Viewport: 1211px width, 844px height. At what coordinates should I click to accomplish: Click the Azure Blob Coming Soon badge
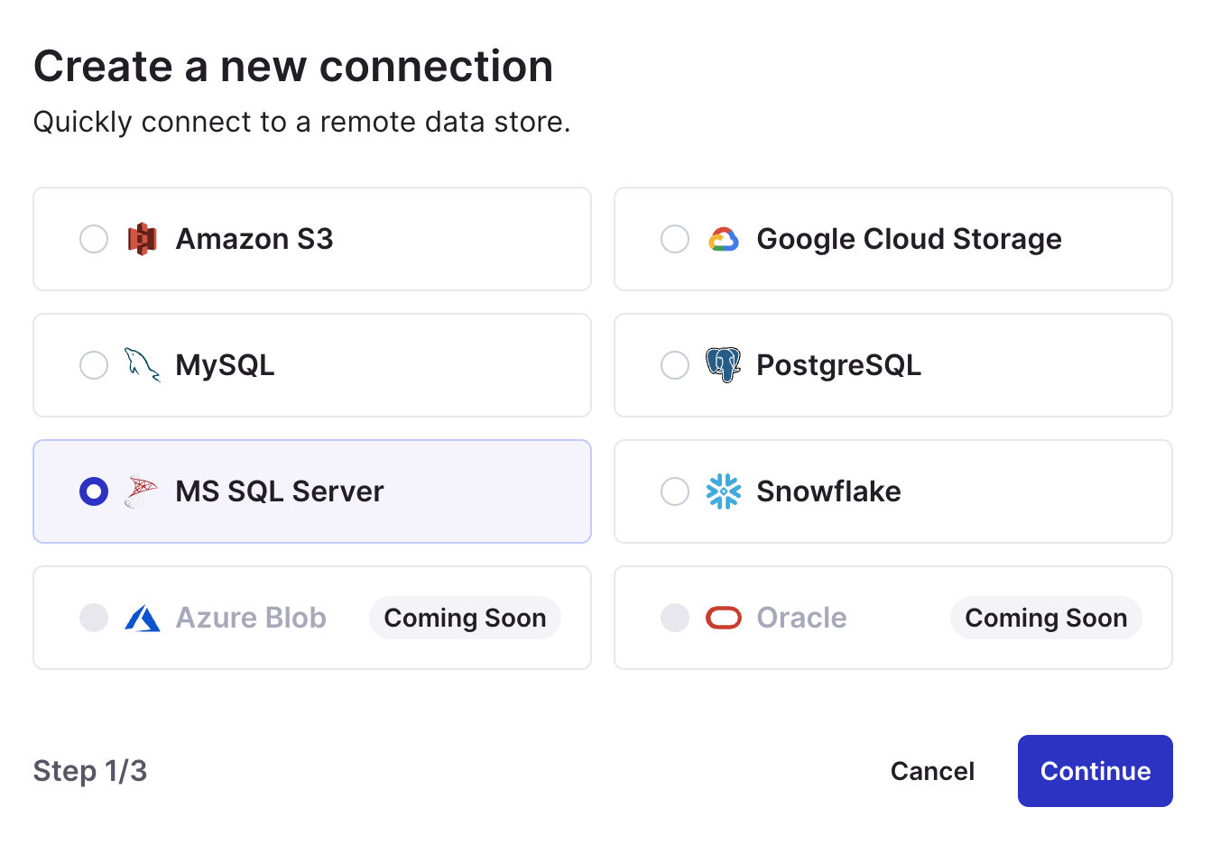click(465, 618)
